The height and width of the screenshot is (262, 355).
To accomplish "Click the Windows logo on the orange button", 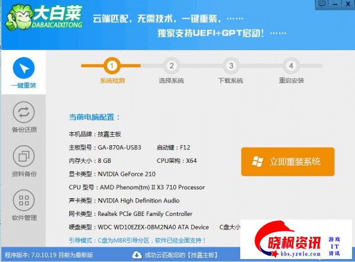I will [257, 161].
